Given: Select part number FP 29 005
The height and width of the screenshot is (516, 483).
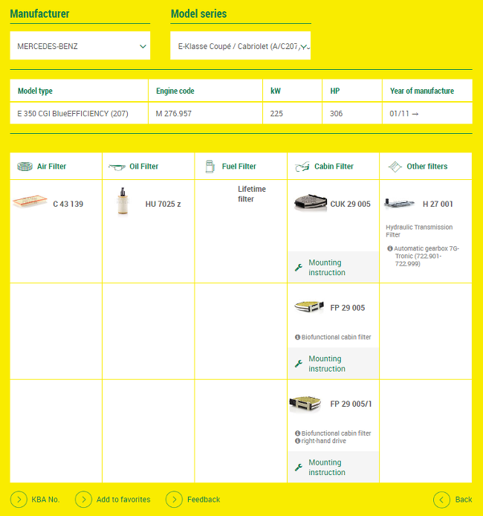Looking at the screenshot, I should (x=348, y=308).
